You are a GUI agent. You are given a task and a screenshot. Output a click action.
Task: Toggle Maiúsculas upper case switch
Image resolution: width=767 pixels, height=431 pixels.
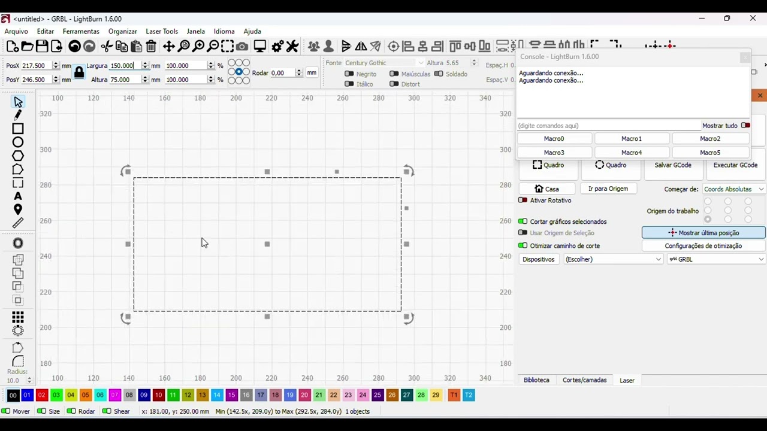(x=394, y=74)
